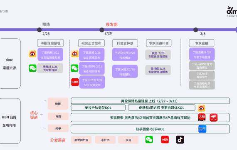Click the TikTok 抖音 icon at bottom
Viewport: 237px width, 150px height.
pos(180,140)
